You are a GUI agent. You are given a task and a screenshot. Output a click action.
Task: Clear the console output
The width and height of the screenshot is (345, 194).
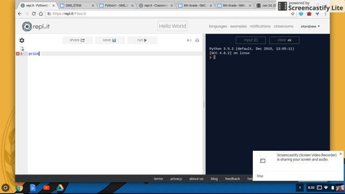[x=284, y=40]
